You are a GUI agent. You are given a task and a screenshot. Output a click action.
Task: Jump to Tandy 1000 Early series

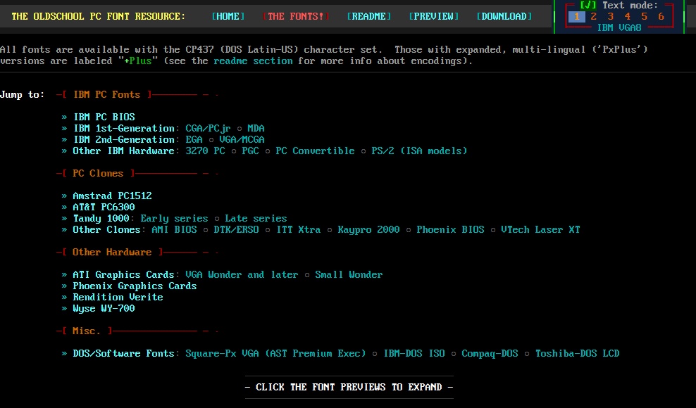pyautogui.click(x=174, y=218)
